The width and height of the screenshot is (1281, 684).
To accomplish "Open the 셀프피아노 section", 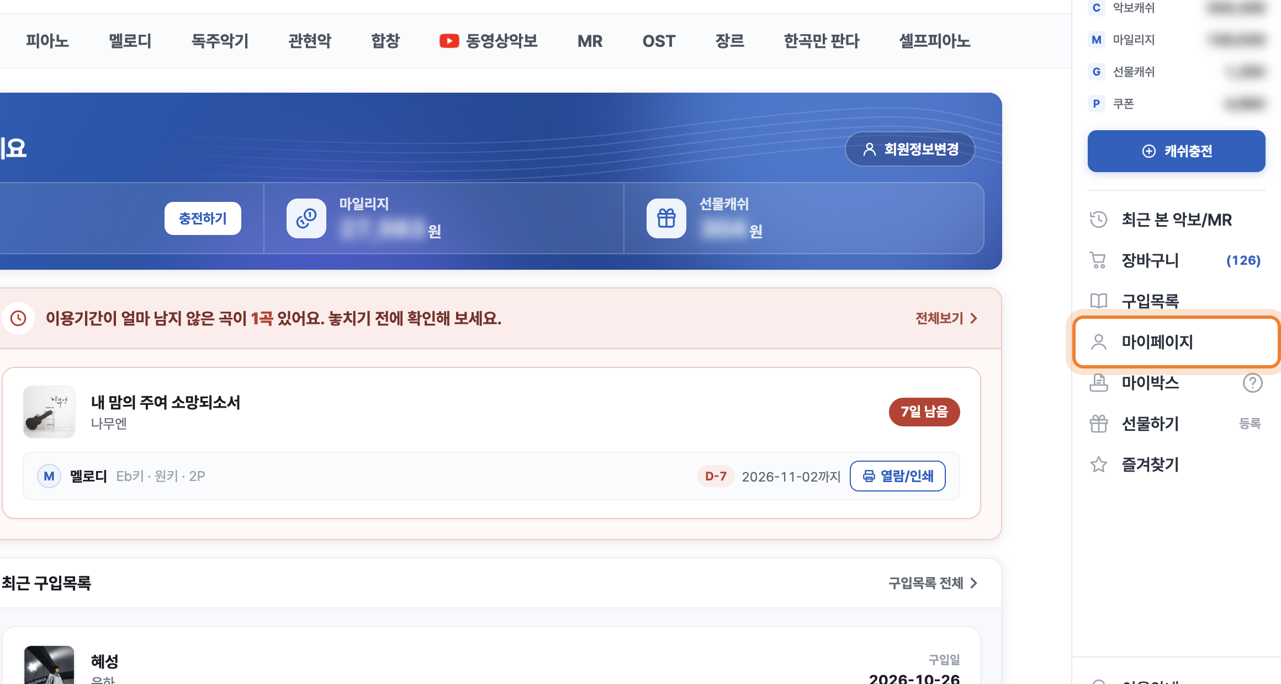I will click(x=935, y=41).
